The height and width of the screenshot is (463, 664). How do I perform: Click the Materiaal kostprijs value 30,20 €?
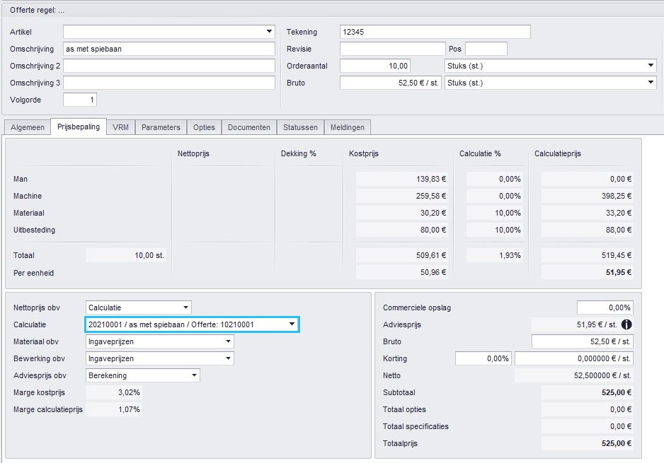pyautogui.click(x=402, y=213)
